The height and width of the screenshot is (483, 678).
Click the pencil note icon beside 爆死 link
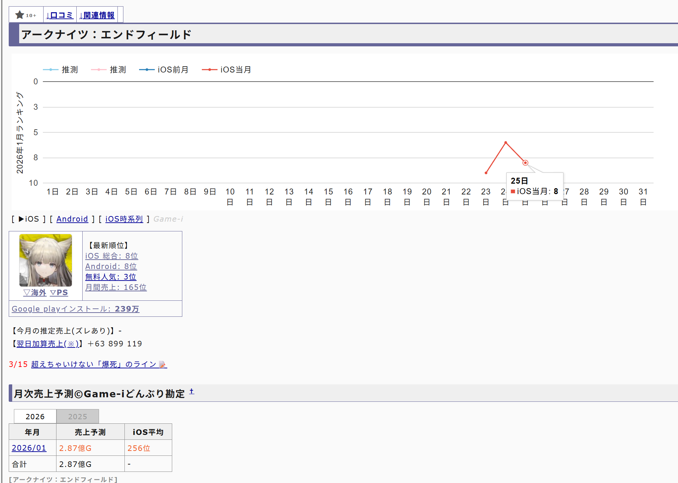[162, 365]
